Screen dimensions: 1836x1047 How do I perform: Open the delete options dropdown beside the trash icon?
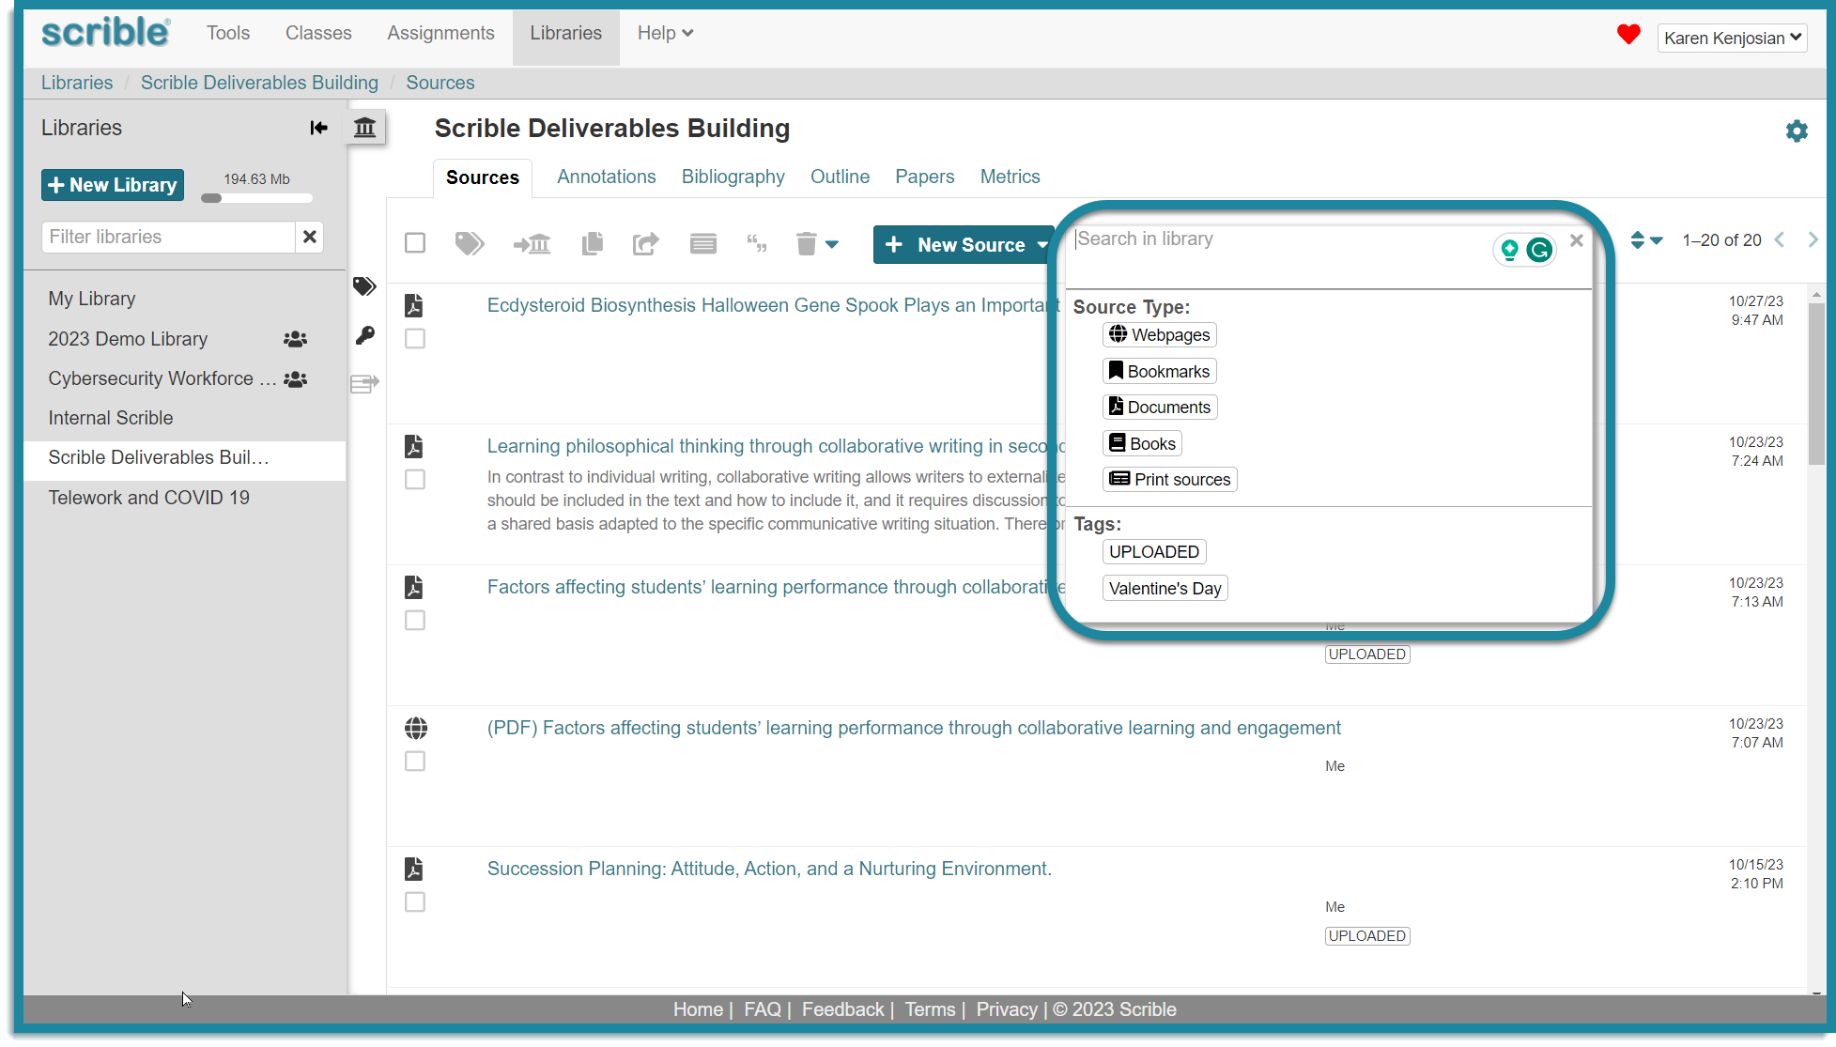click(832, 243)
